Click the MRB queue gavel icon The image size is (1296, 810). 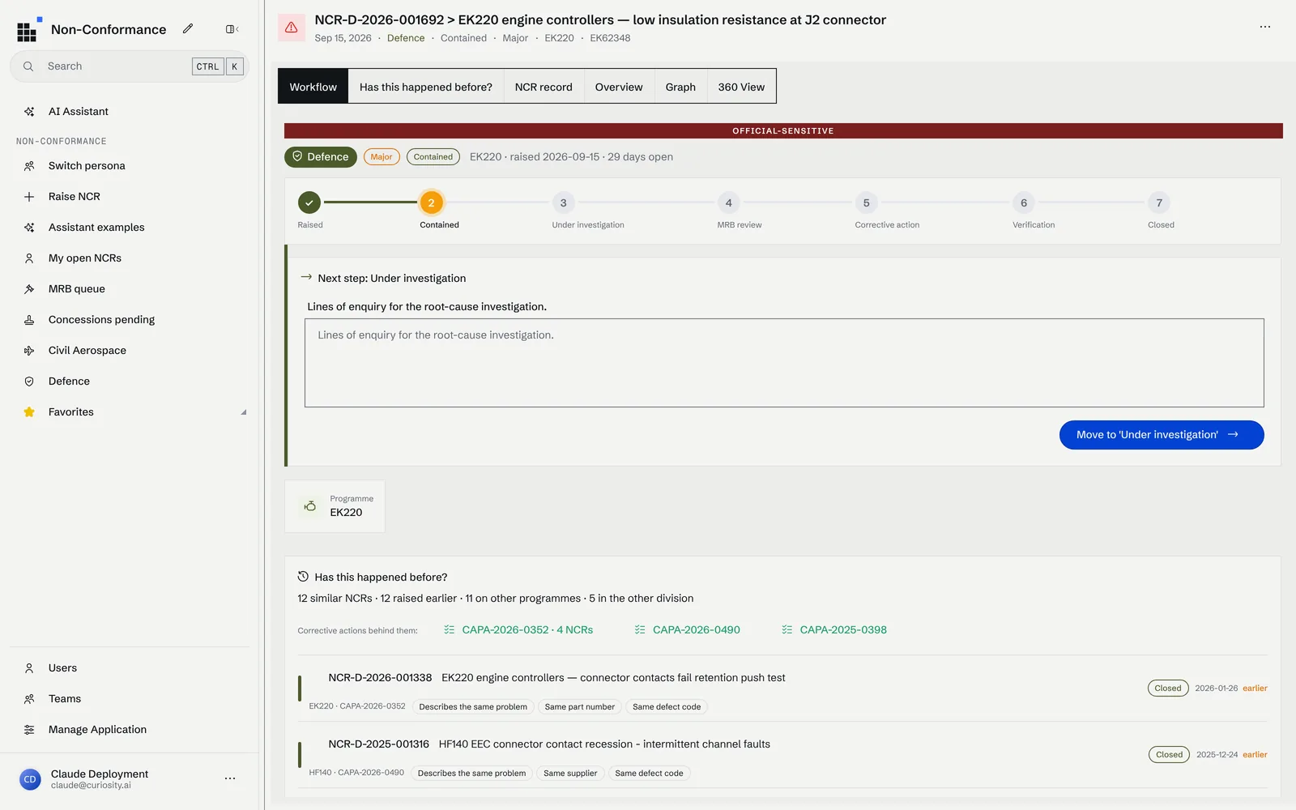(29, 289)
